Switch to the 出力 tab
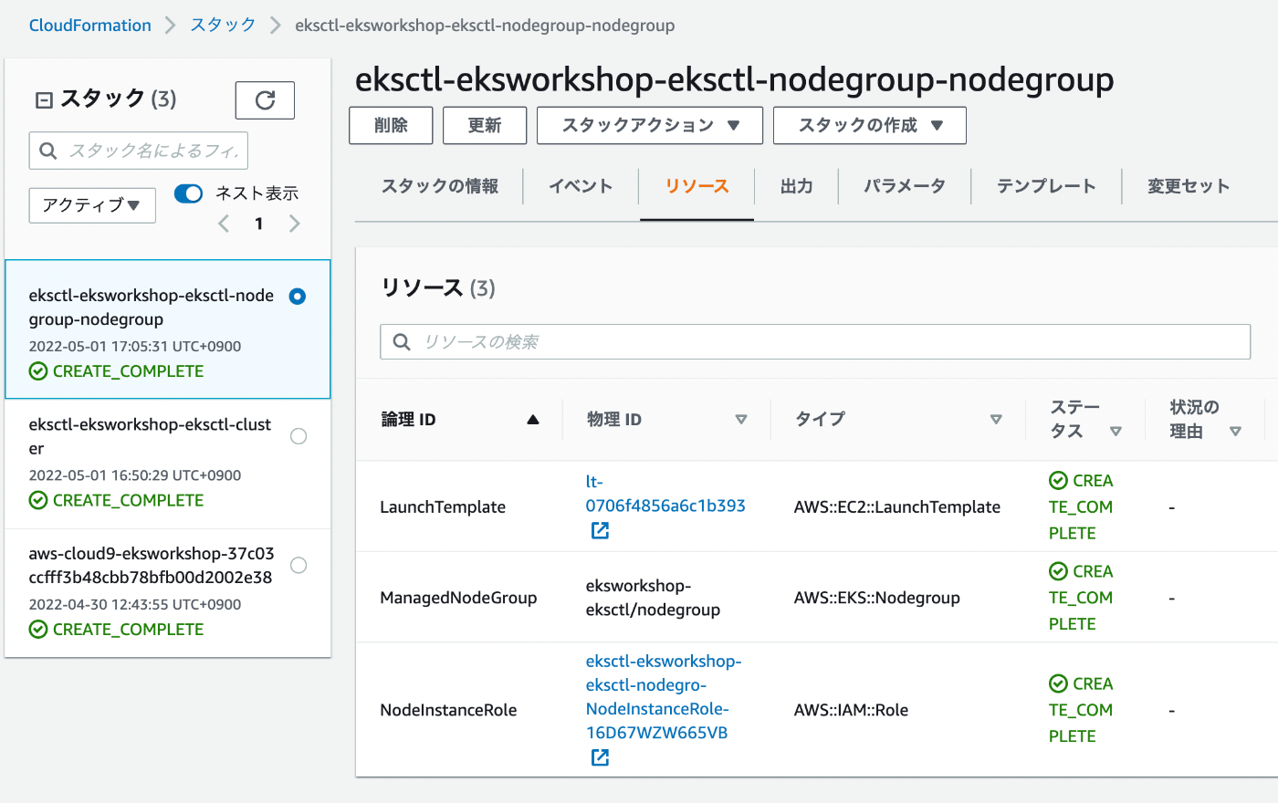This screenshot has height=803, width=1278. coord(797,186)
